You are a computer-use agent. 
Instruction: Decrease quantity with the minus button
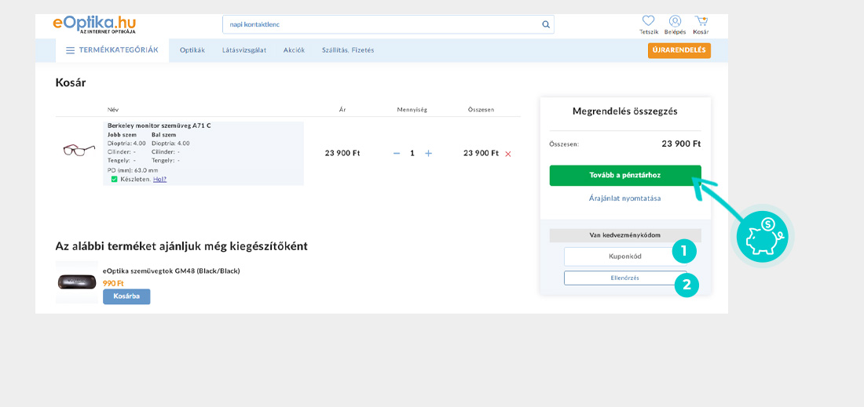(396, 154)
